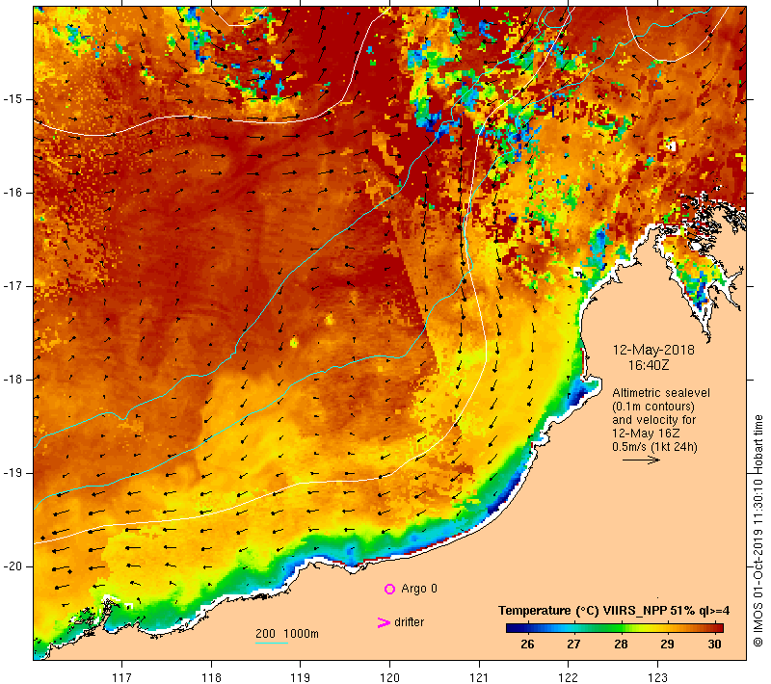Click the 26 value on temperature scale
The height and width of the screenshot is (684, 771).
point(527,645)
